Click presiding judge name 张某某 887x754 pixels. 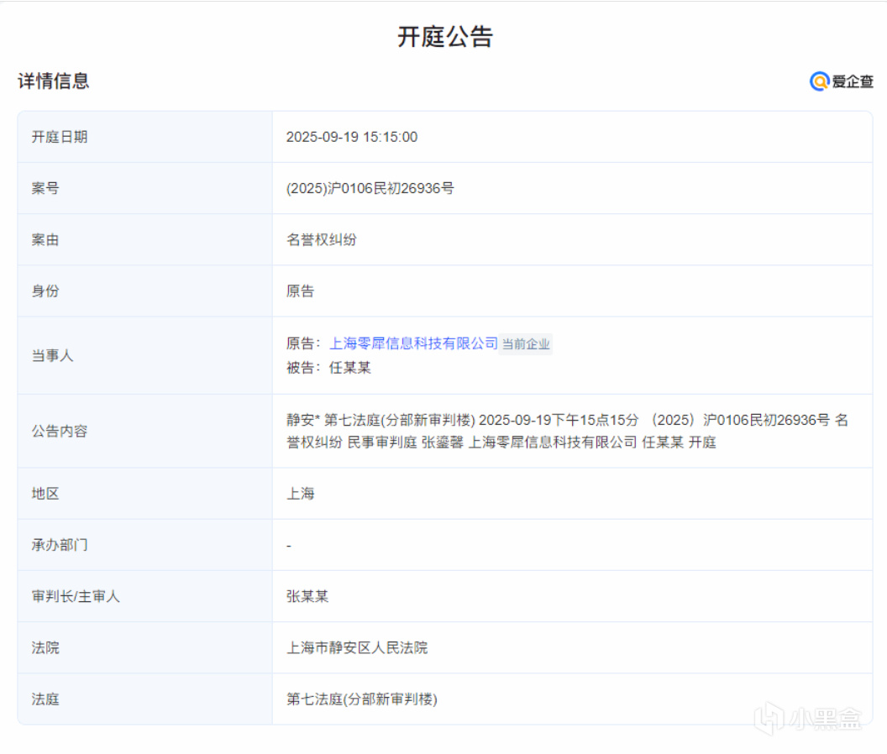point(307,596)
